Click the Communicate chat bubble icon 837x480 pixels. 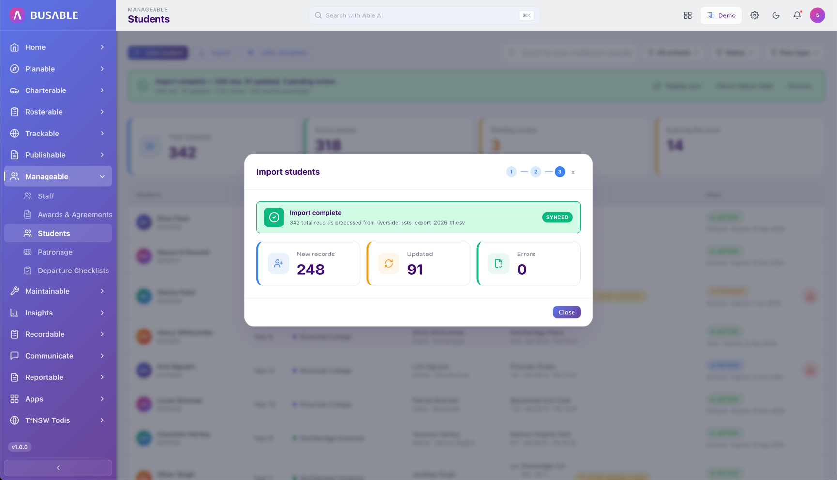pos(15,356)
